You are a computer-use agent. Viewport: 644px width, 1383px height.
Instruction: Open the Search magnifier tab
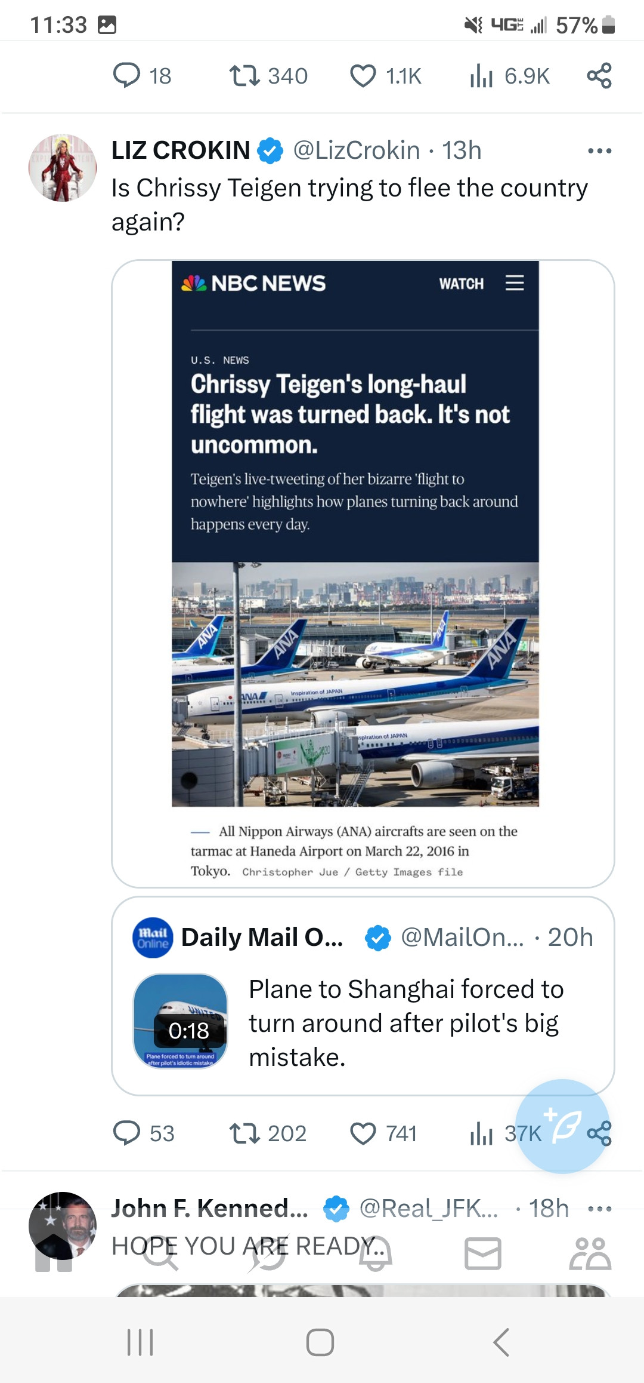[x=160, y=1253]
